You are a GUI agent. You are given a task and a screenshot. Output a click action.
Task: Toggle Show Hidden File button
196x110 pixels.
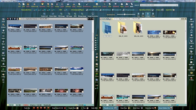coord(165,108)
